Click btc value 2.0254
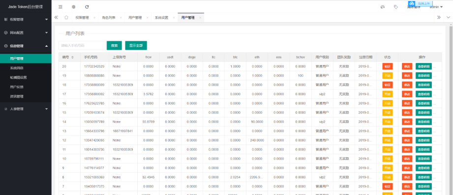Viewport: 453px width, 195px height. (x=235, y=177)
